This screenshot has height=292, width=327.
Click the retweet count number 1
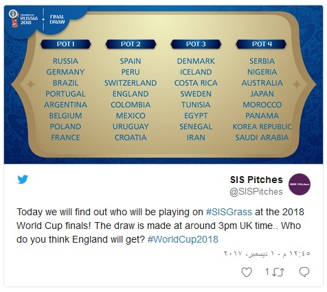267,272
